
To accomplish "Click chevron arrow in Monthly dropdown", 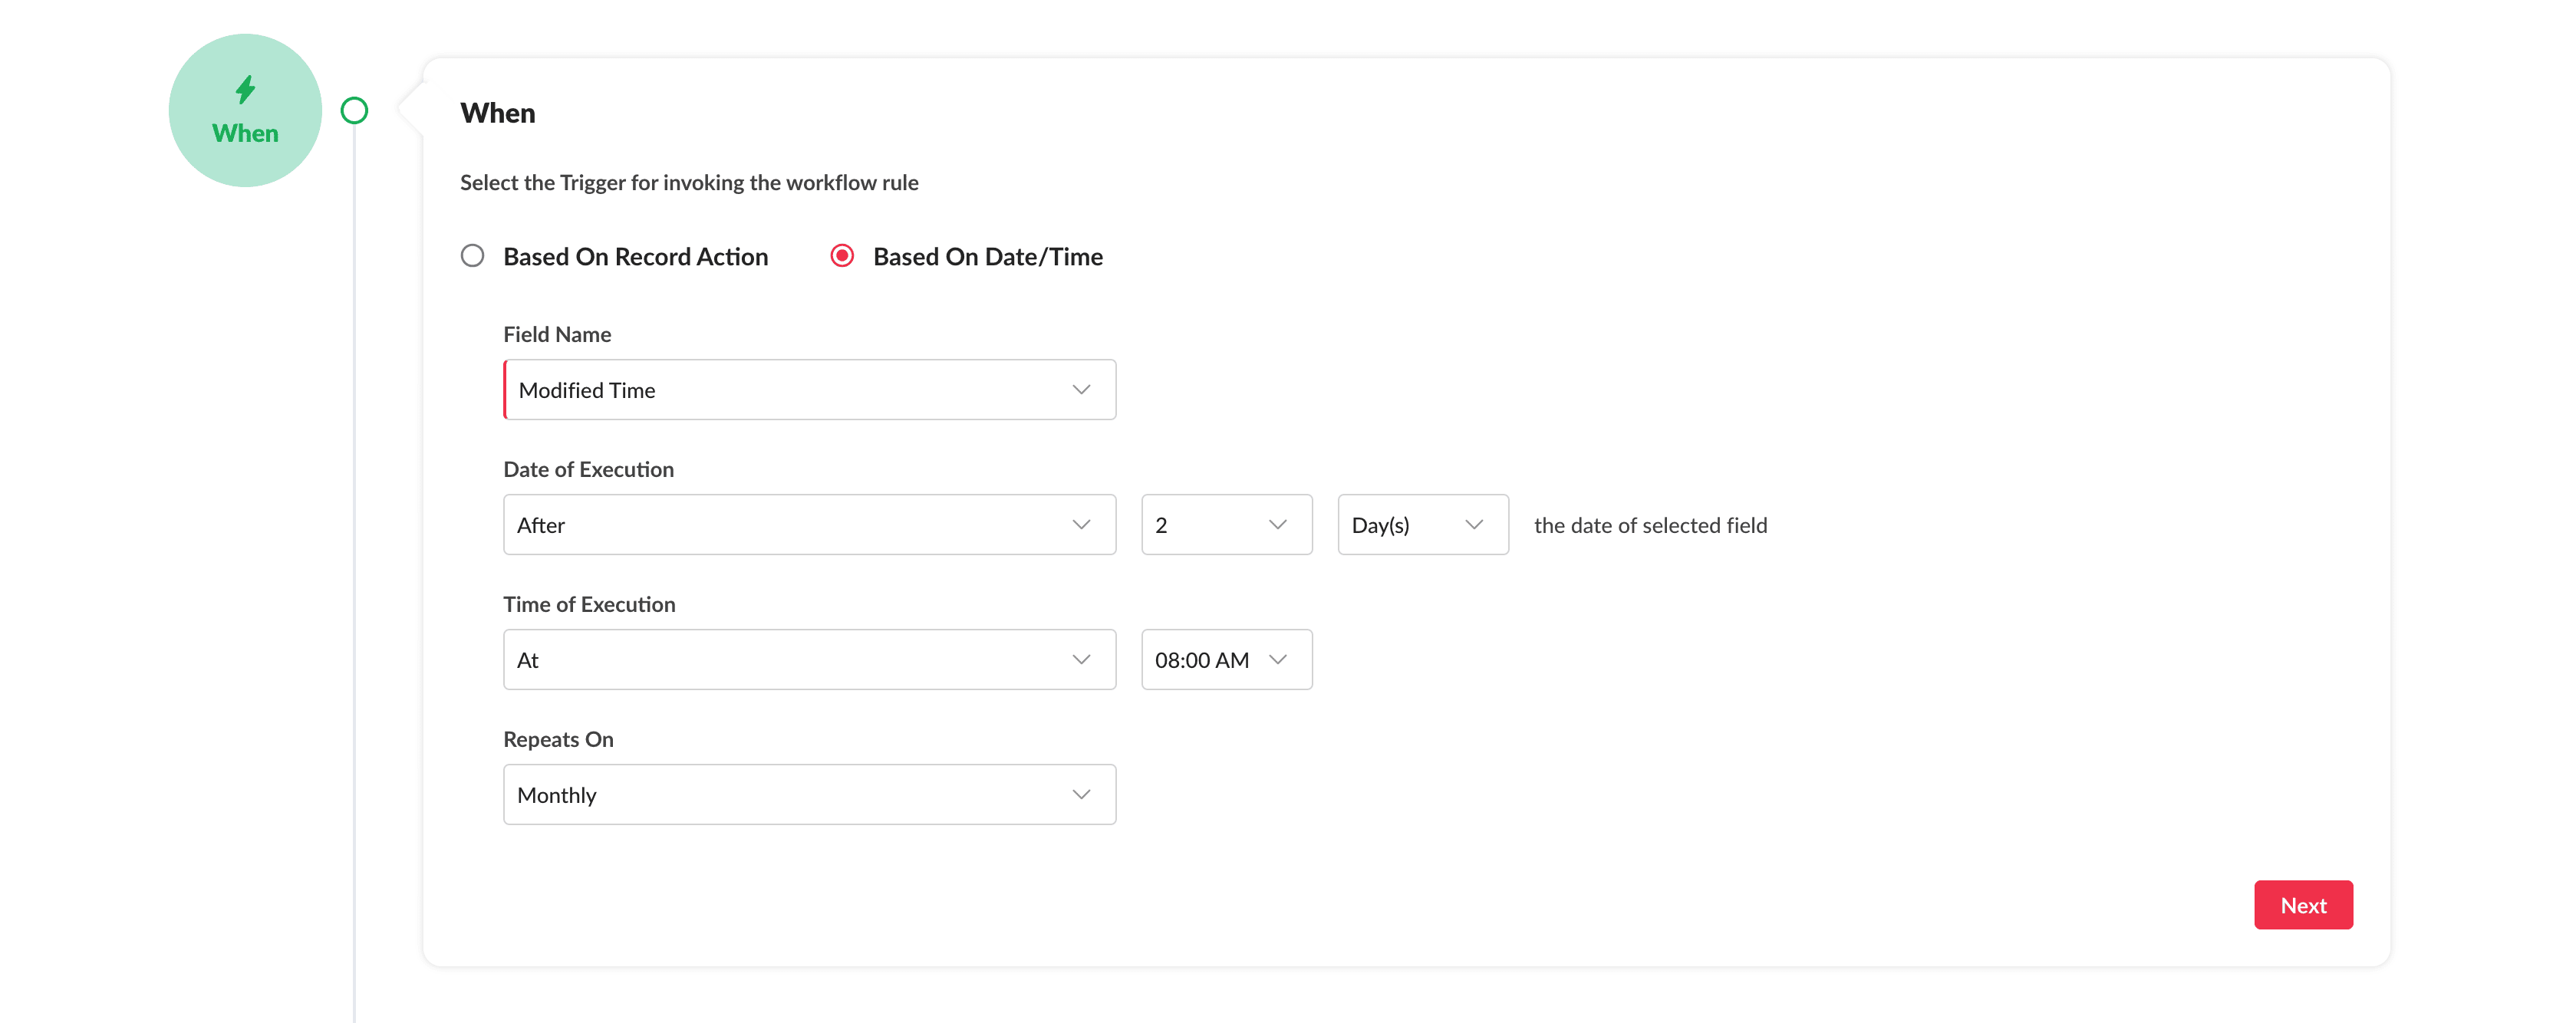I will [x=1081, y=795].
